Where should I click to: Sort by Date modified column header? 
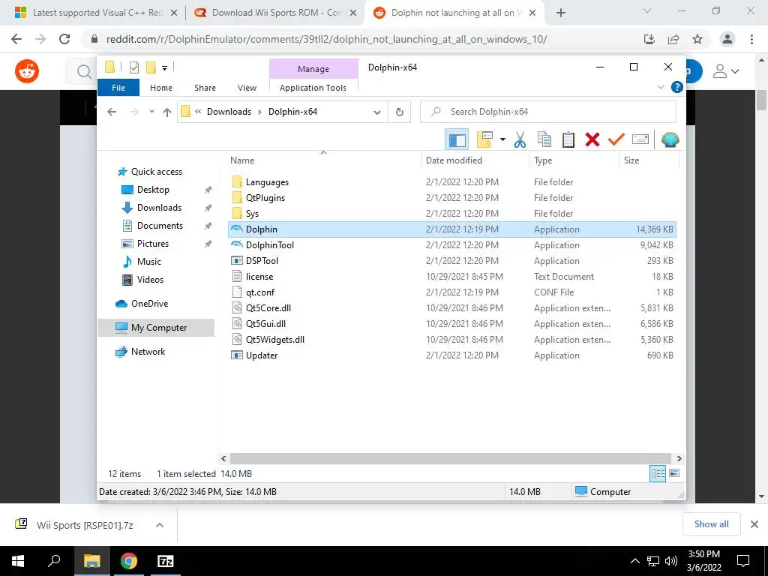(475, 160)
